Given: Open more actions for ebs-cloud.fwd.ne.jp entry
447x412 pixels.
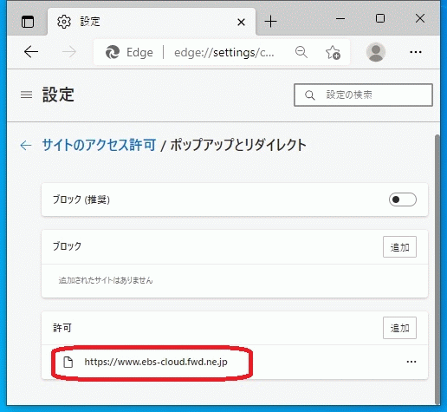Looking at the screenshot, I should (411, 362).
